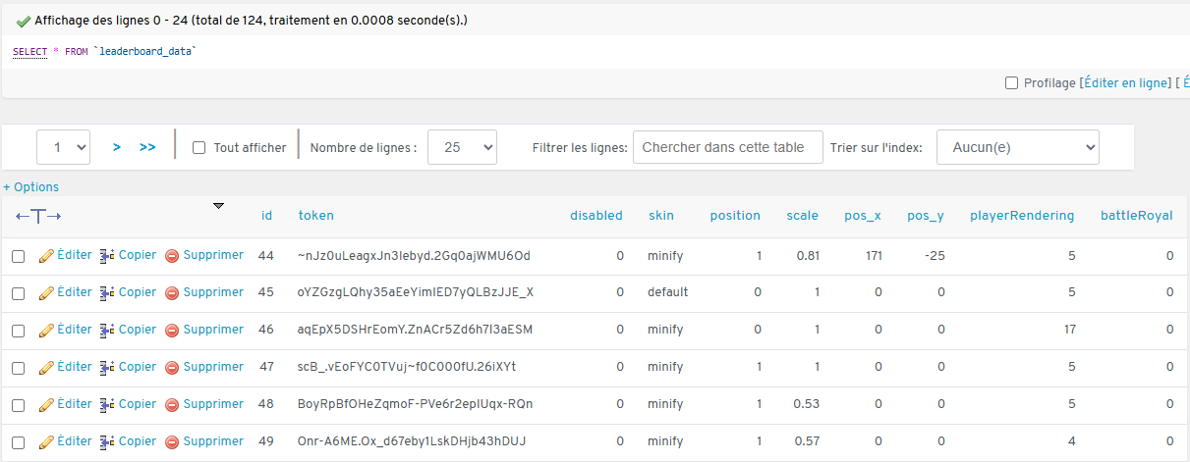The image size is (1190, 462).
Task: Click the full texts toggle arrows icon
Action: [x=38, y=216]
